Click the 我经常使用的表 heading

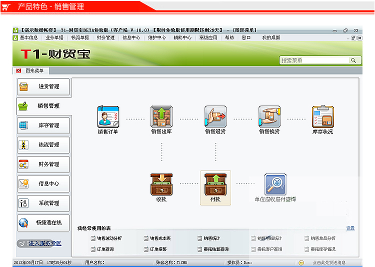(x=94, y=228)
